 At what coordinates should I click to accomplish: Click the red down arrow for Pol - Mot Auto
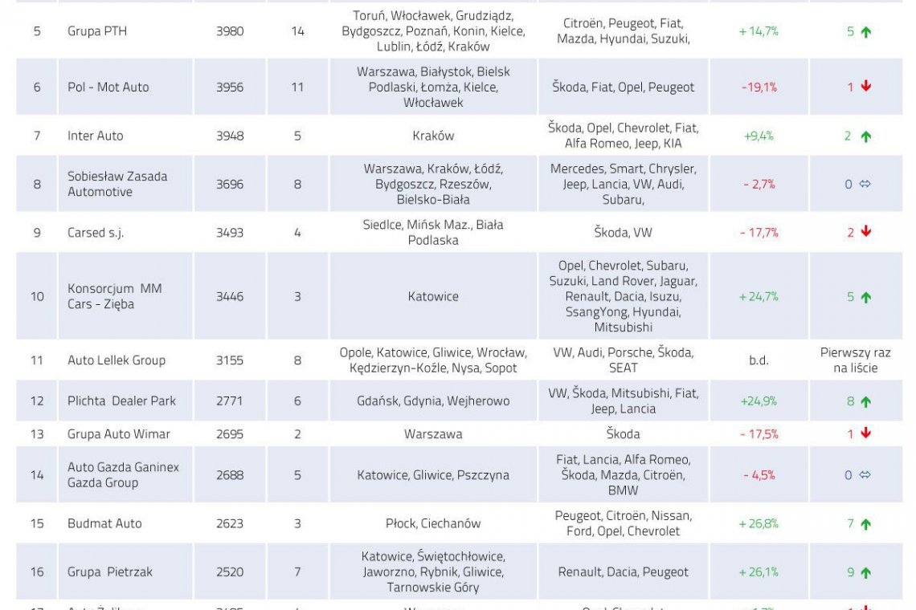click(865, 87)
